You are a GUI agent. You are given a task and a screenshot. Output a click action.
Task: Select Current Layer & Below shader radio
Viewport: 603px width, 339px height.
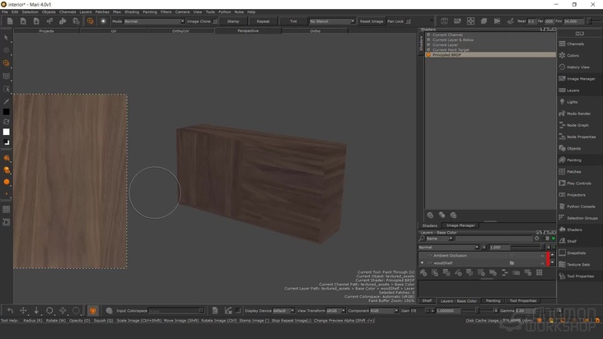[x=428, y=39]
